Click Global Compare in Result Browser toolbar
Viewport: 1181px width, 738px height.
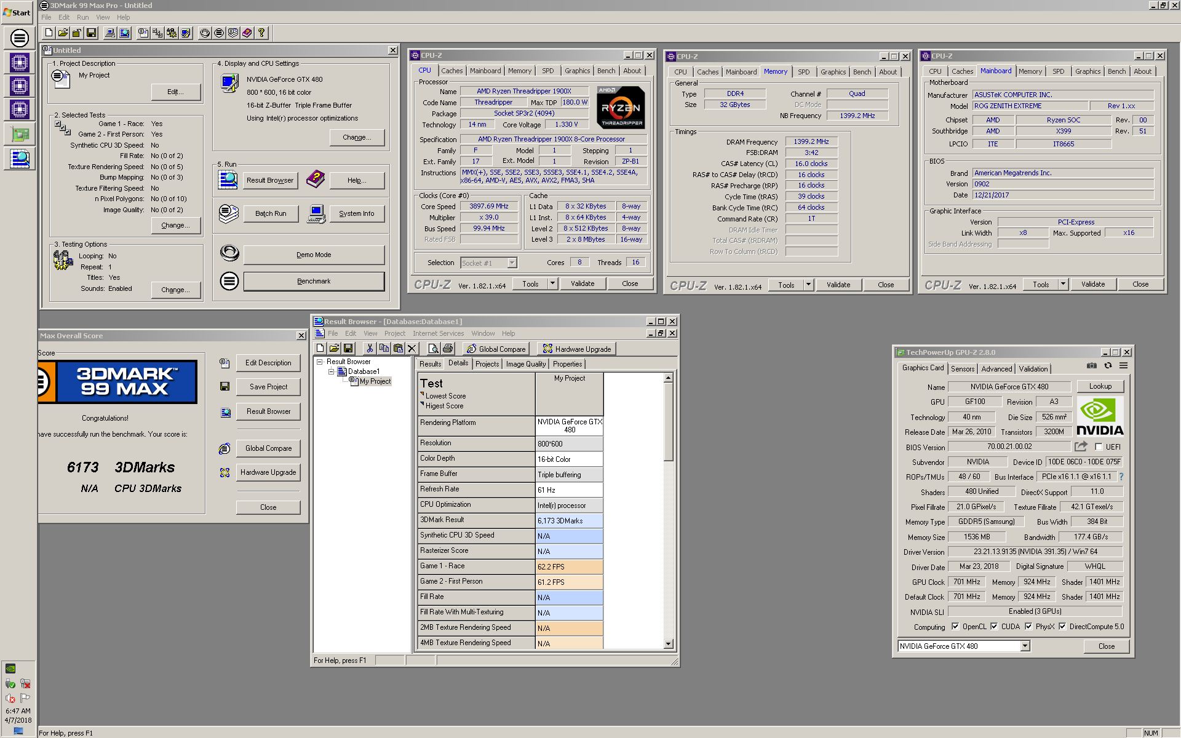pyautogui.click(x=496, y=349)
